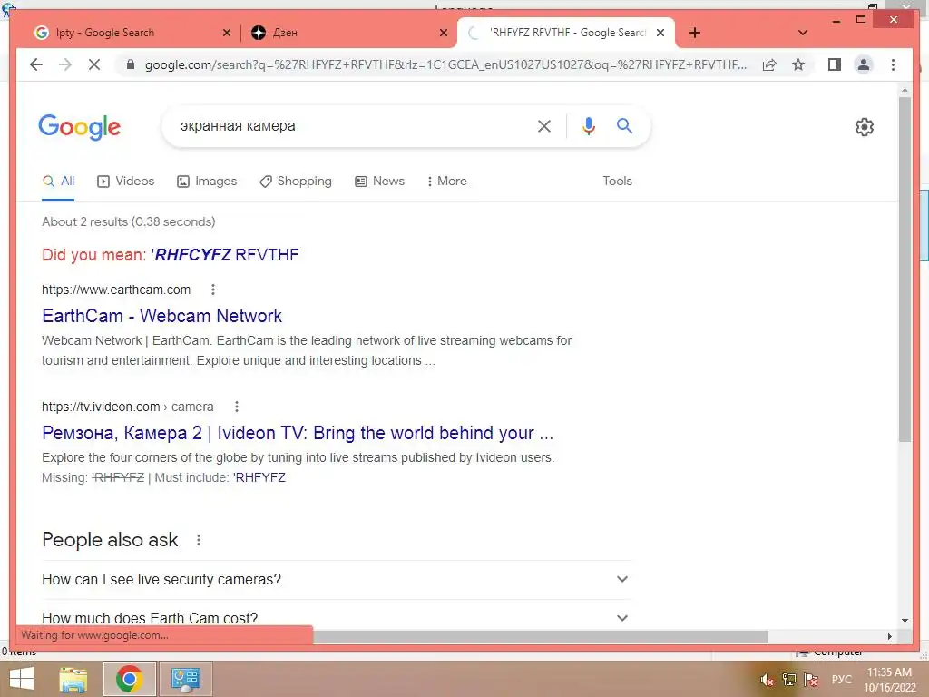Close the Дзен tab
The height and width of the screenshot is (697, 929).
tap(443, 33)
